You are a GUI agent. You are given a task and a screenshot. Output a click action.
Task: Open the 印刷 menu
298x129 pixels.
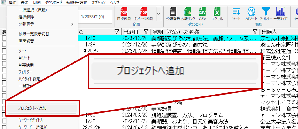[37, 3]
